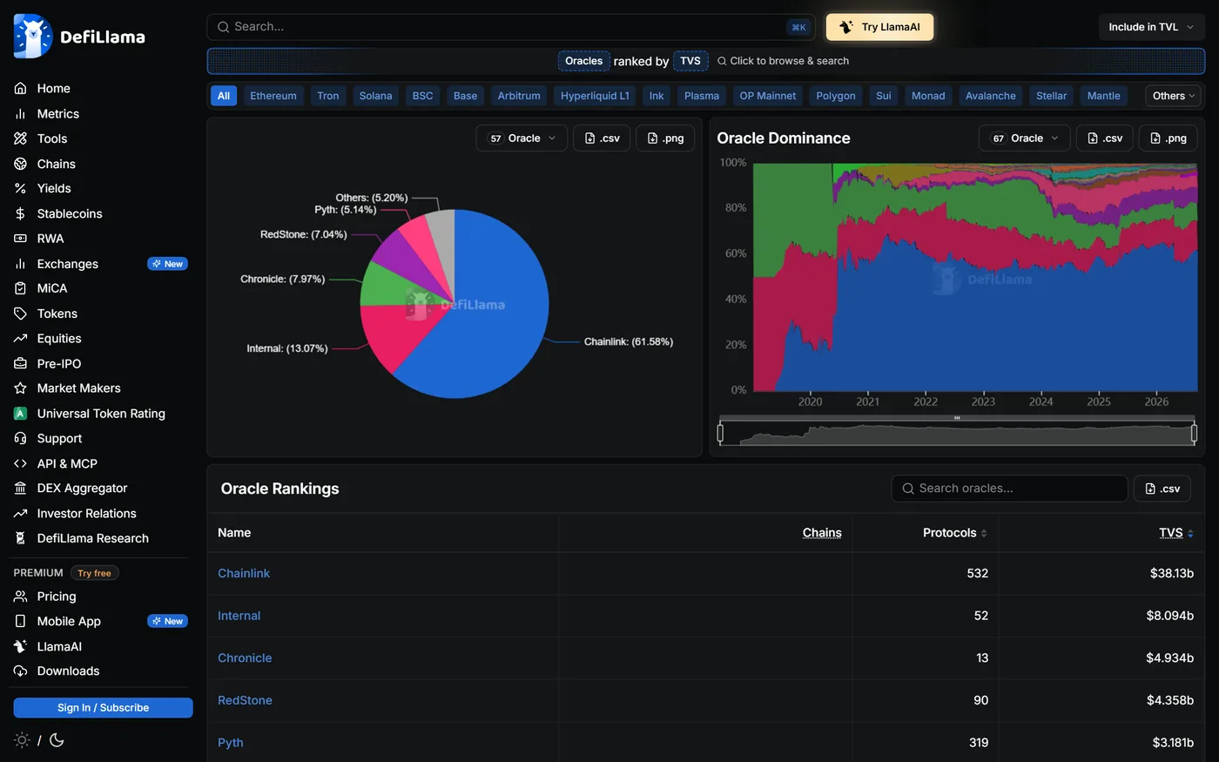The image size is (1219, 762).
Task: Click the Stablecoins dollar icon
Action: [x=20, y=213]
